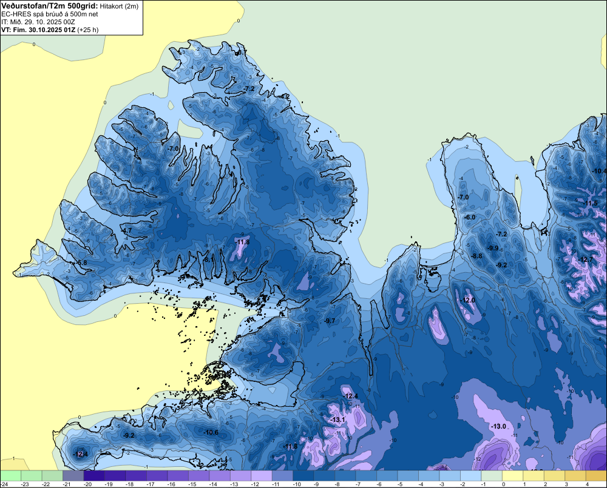Click the legend scale label "-13"
This screenshot has height=488, width=607.
234,484
